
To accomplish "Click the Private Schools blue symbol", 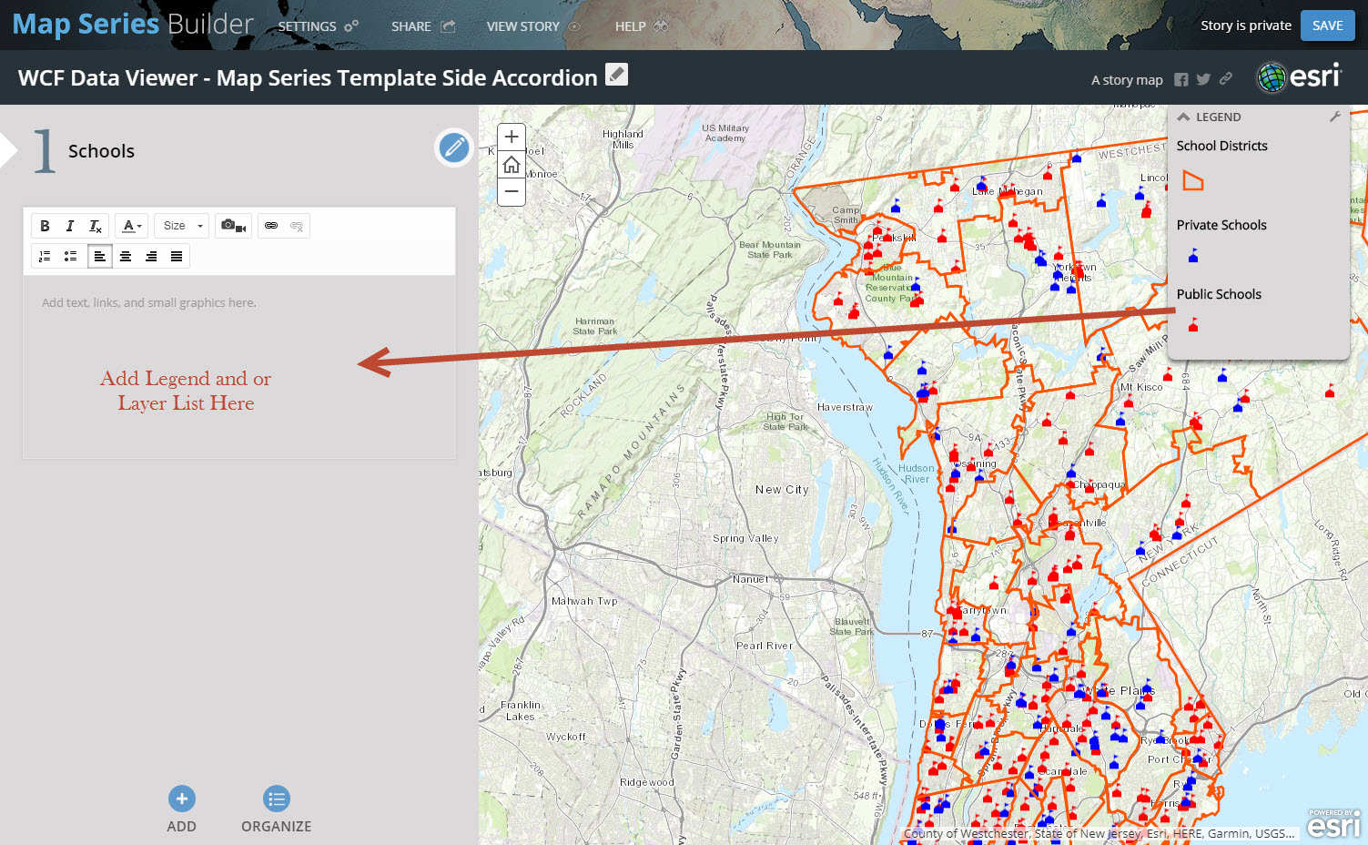I will click(x=1193, y=256).
